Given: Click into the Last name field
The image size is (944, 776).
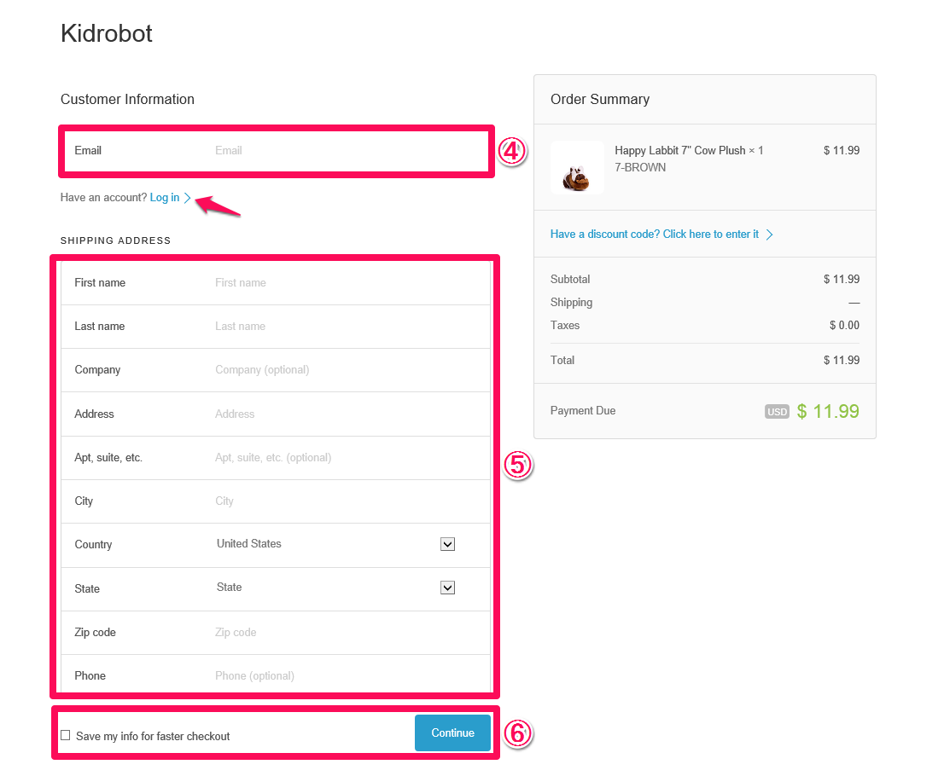Looking at the screenshot, I should 276,327.
